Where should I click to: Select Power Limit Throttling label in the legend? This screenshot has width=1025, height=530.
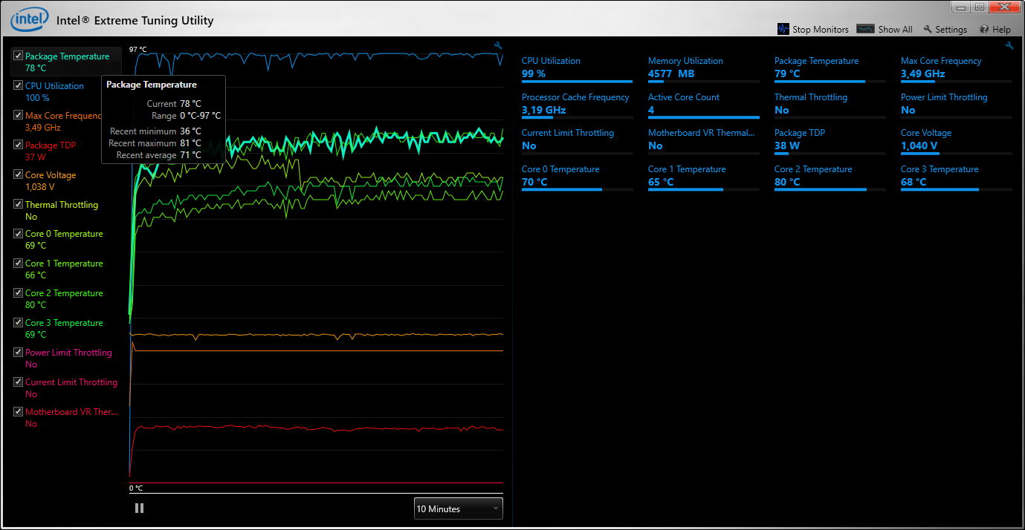68,353
